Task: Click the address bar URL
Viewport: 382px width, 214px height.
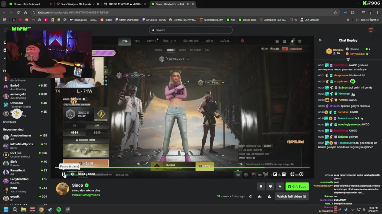Action: click(x=73, y=12)
